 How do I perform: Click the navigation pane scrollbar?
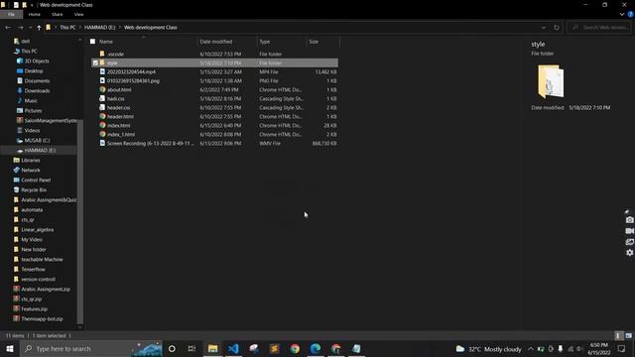coord(79,222)
